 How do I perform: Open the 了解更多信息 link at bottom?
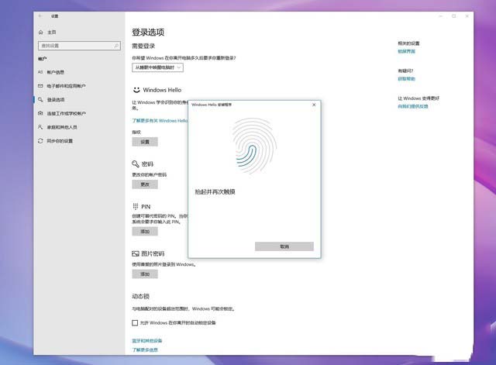point(145,350)
